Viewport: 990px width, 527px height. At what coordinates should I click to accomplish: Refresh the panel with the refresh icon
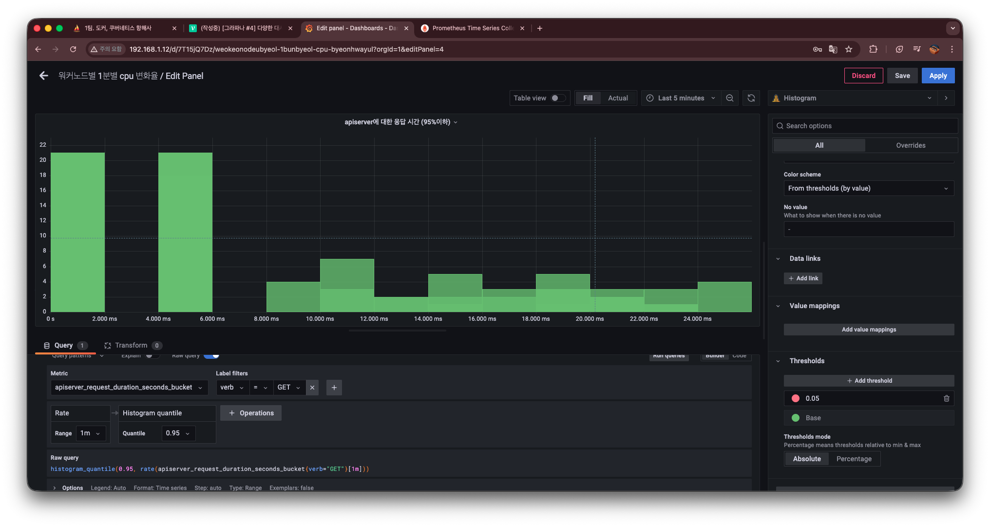coord(751,98)
